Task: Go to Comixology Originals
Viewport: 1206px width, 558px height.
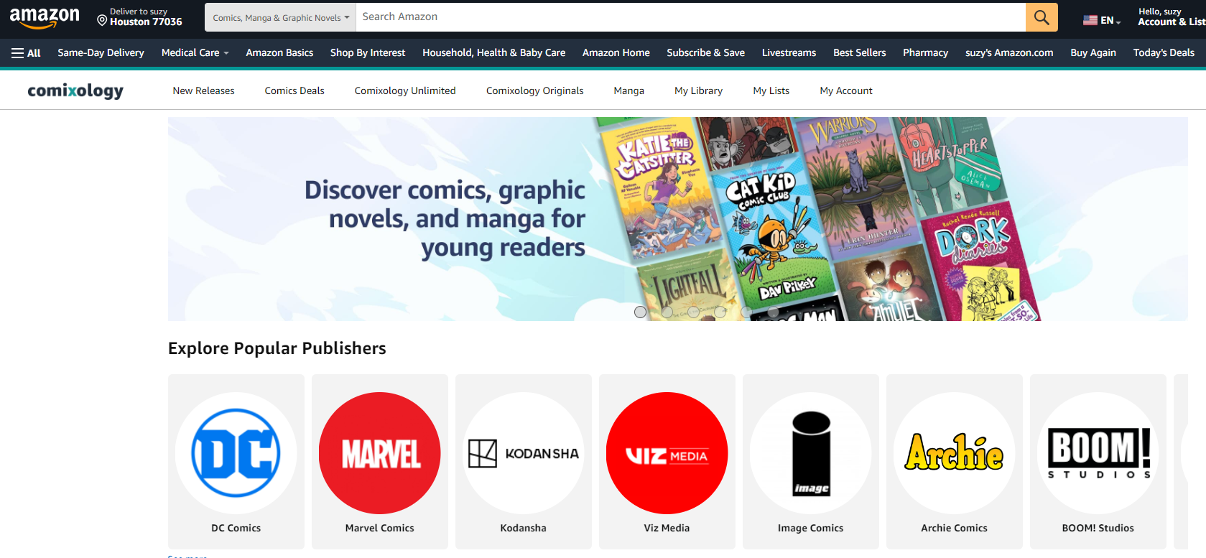Action: point(535,91)
